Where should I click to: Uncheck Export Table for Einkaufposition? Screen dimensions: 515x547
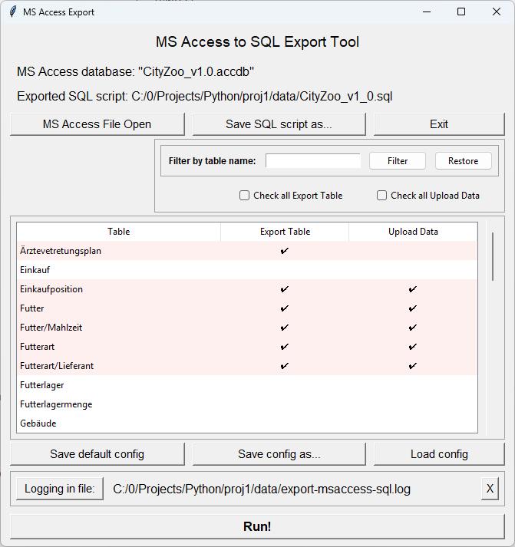click(285, 289)
